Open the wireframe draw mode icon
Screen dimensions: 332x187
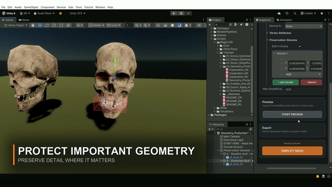coord(158,25)
